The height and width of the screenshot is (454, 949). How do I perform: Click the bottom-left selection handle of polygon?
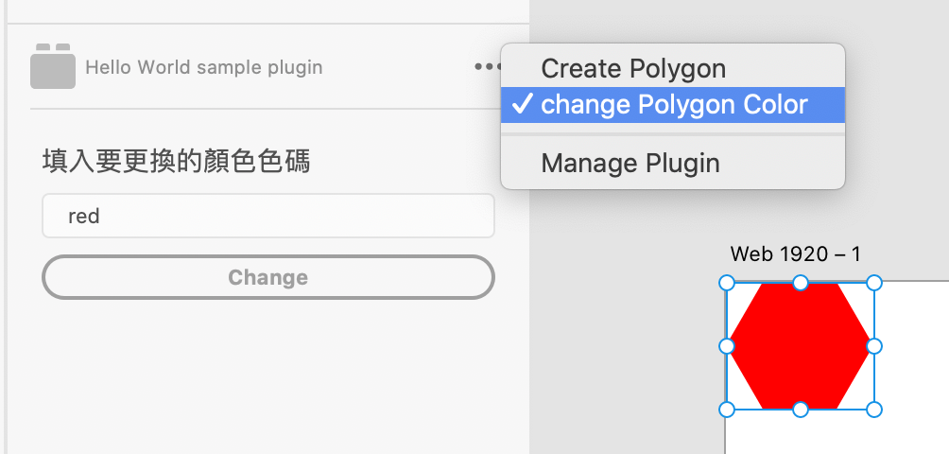(x=726, y=410)
